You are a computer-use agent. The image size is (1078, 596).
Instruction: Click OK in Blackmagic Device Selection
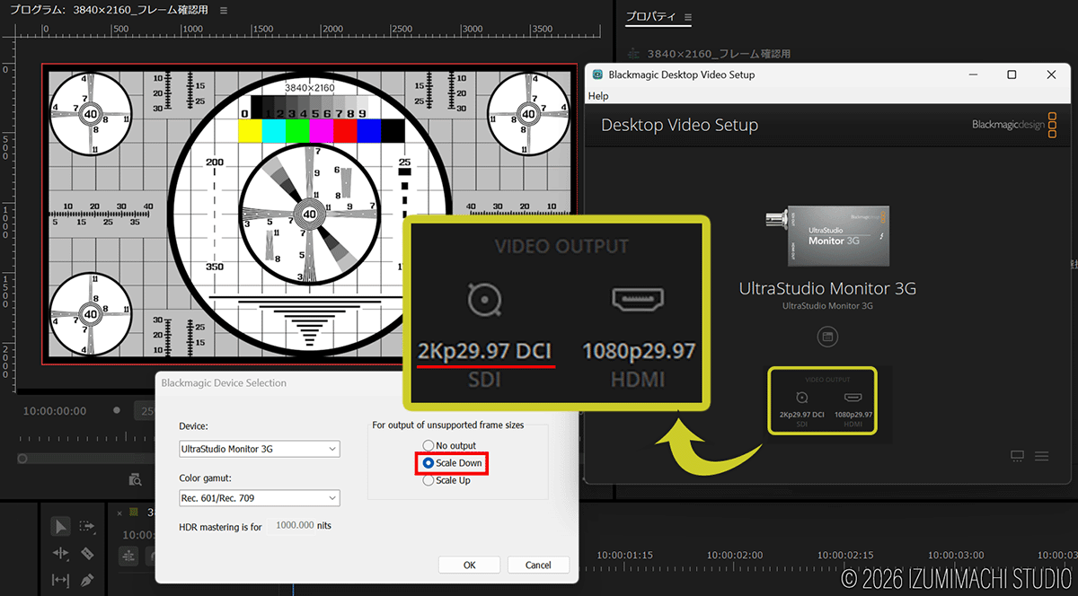tap(469, 565)
